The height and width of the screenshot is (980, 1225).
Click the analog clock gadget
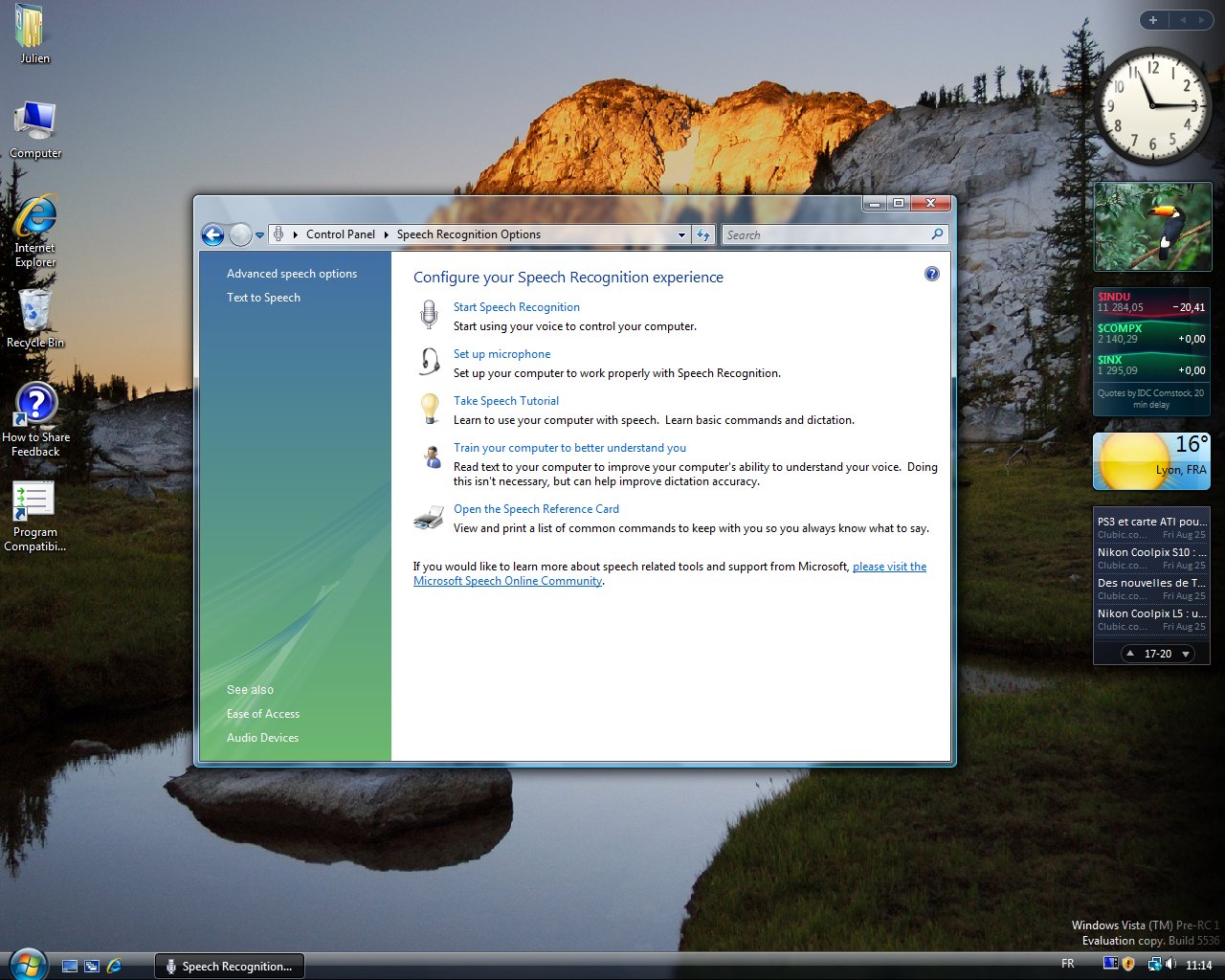point(1152,106)
